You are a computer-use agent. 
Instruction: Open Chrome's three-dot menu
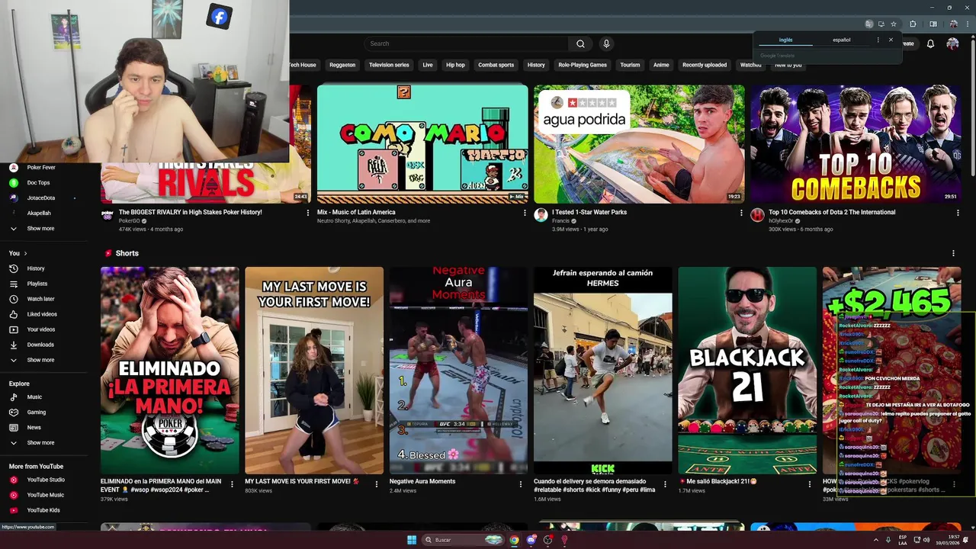pyautogui.click(x=969, y=24)
